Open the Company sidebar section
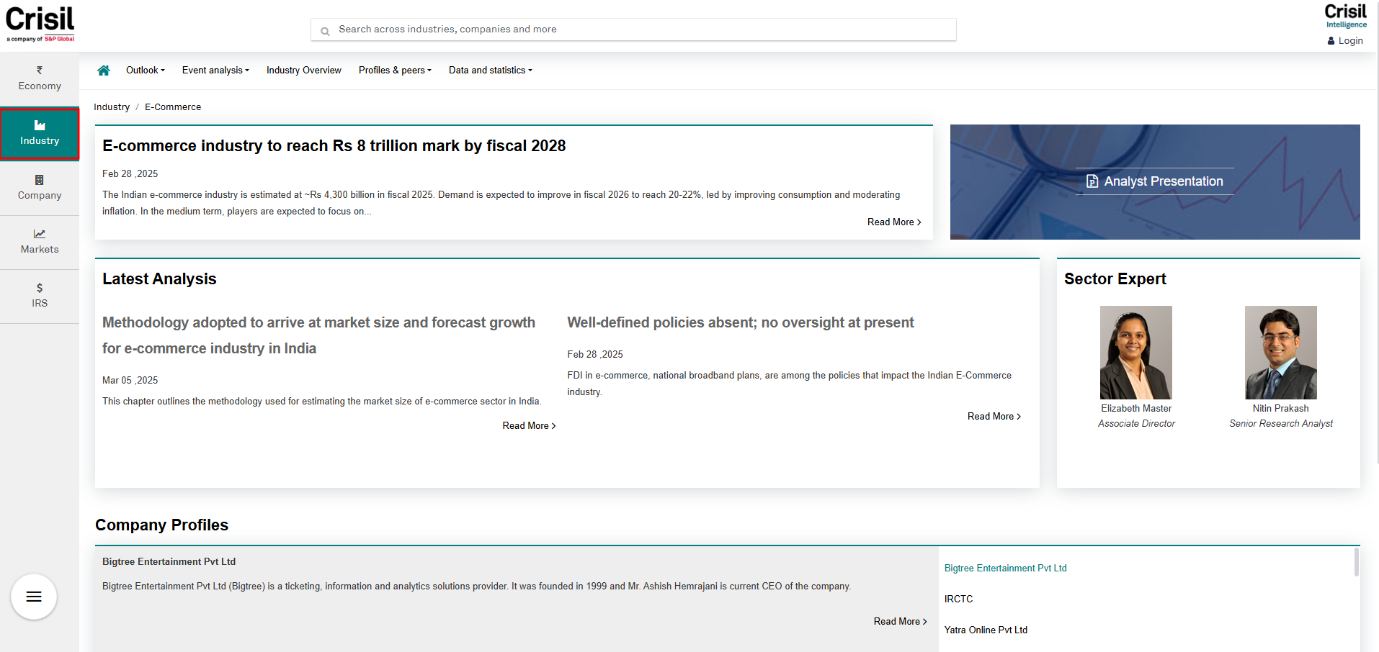 click(40, 188)
